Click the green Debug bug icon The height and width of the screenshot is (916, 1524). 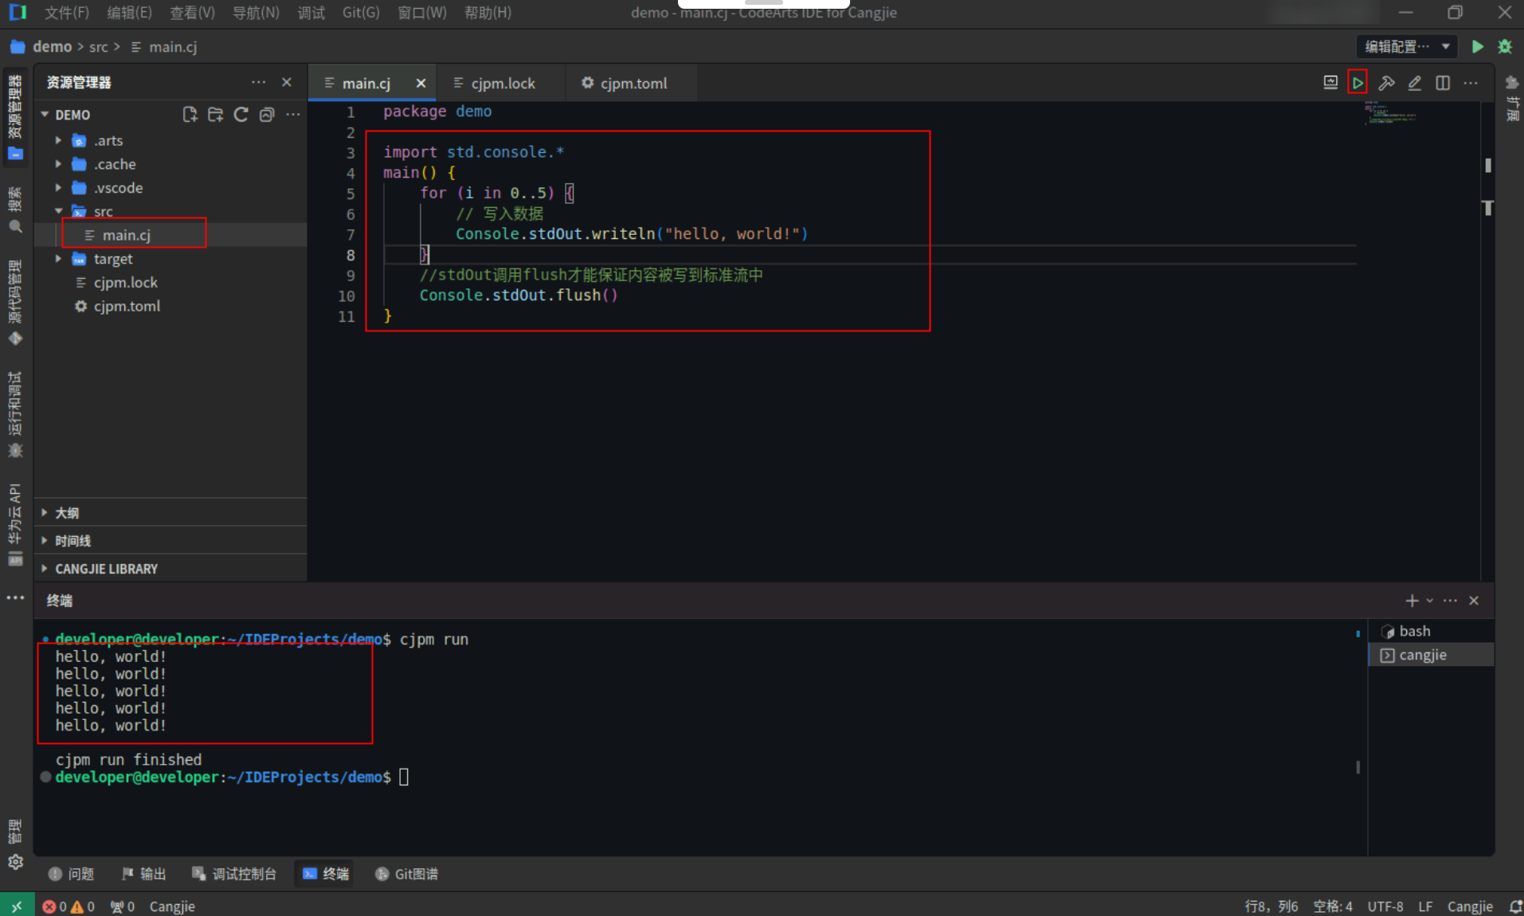(x=1505, y=46)
